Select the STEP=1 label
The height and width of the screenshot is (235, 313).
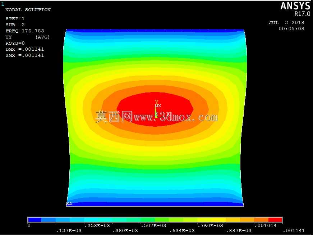coord(15,19)
